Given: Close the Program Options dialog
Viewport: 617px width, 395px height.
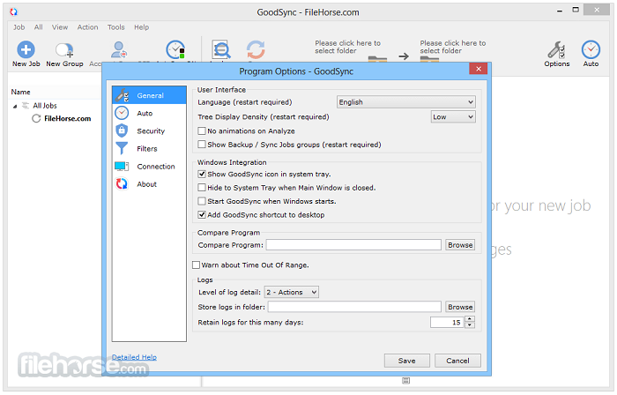Looking at the screenshot, I should click(x=478, y=69).
